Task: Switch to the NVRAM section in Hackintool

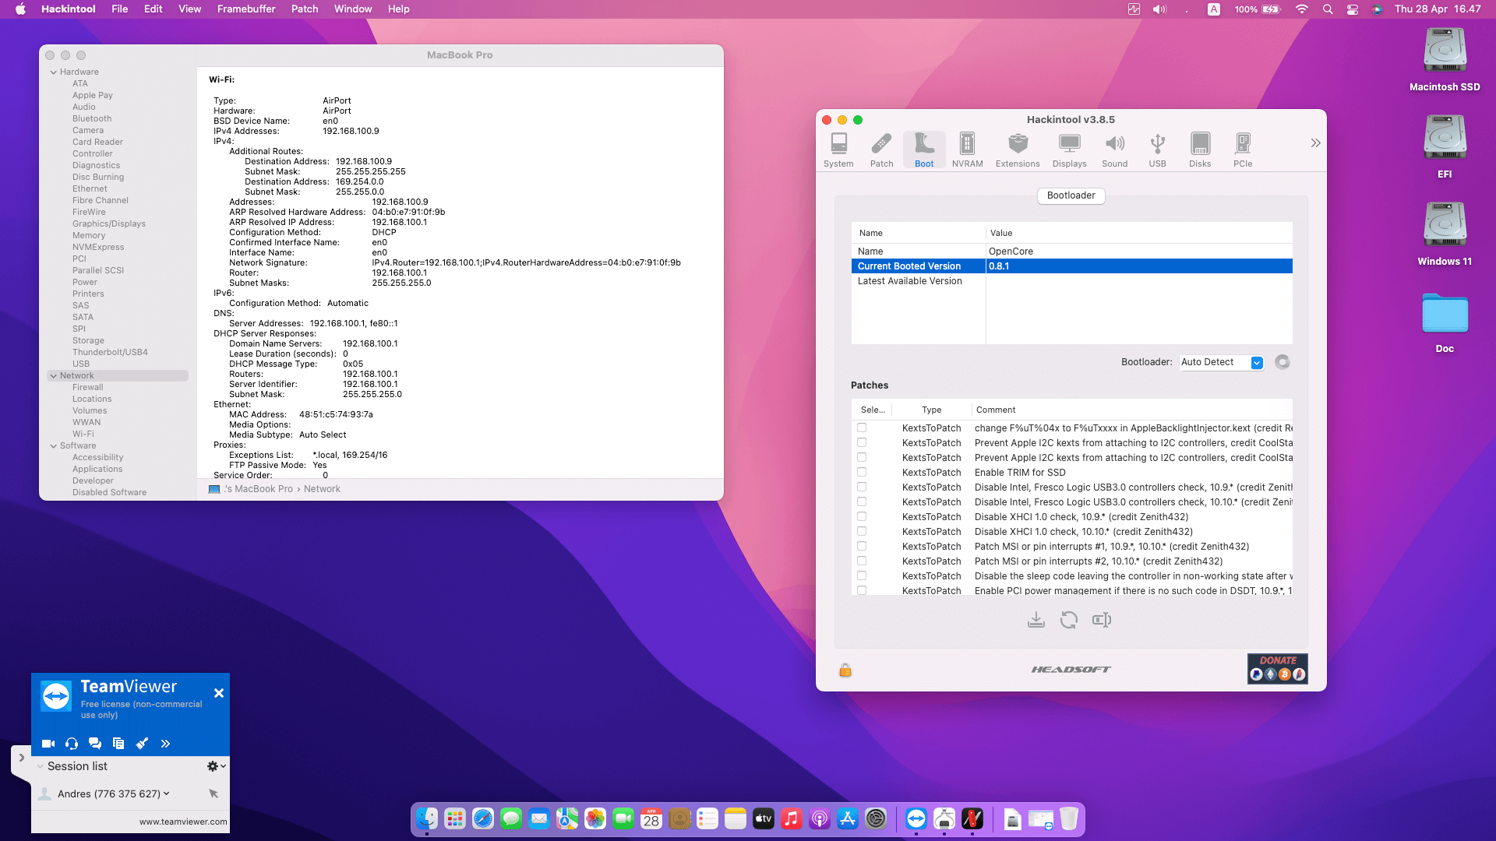Action: [x=967, y=150]
